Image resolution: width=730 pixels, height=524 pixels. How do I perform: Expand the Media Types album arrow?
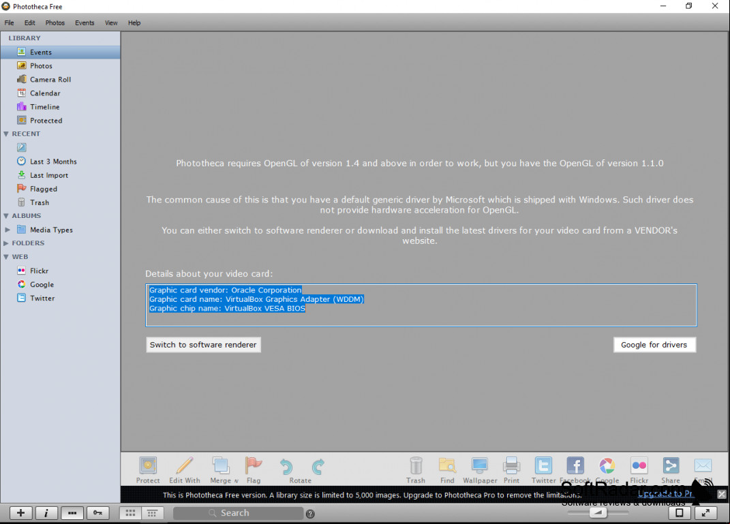[x=7, y=230]
